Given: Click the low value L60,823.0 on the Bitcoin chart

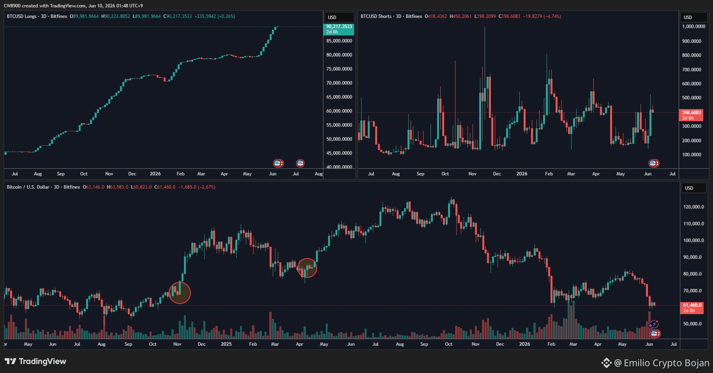Looking at the screenshot, I should coord(141,187).
